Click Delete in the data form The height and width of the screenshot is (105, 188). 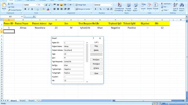point(96,50)
